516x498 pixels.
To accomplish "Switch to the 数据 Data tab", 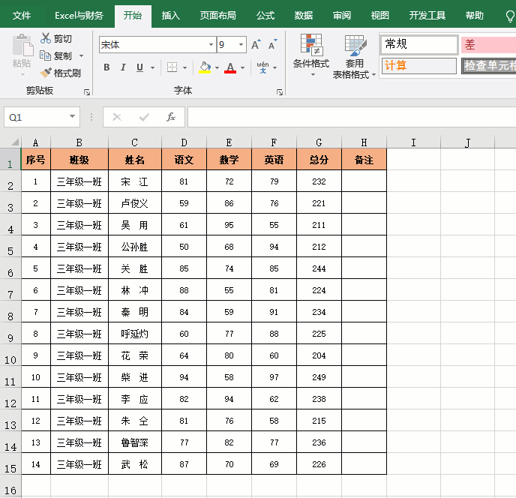I will pyautogui.click(x=304, y=16).
